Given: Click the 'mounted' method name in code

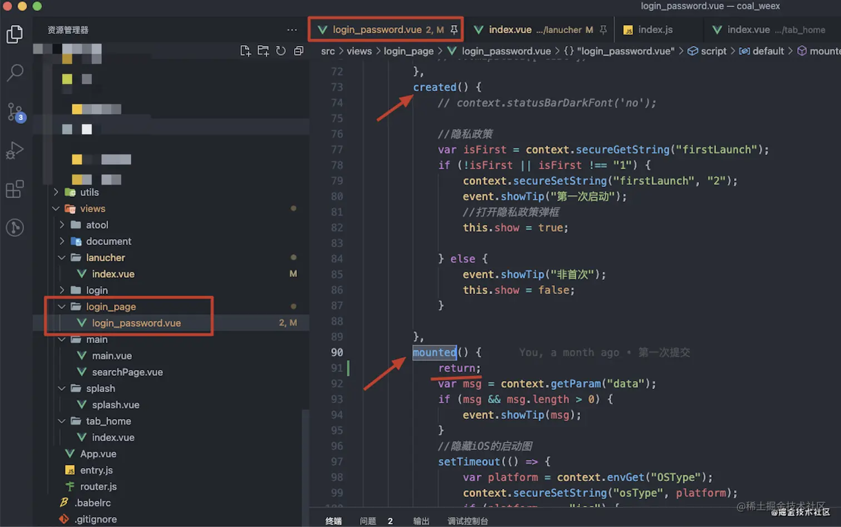Looking at the screenshot, I should point(434,352).
